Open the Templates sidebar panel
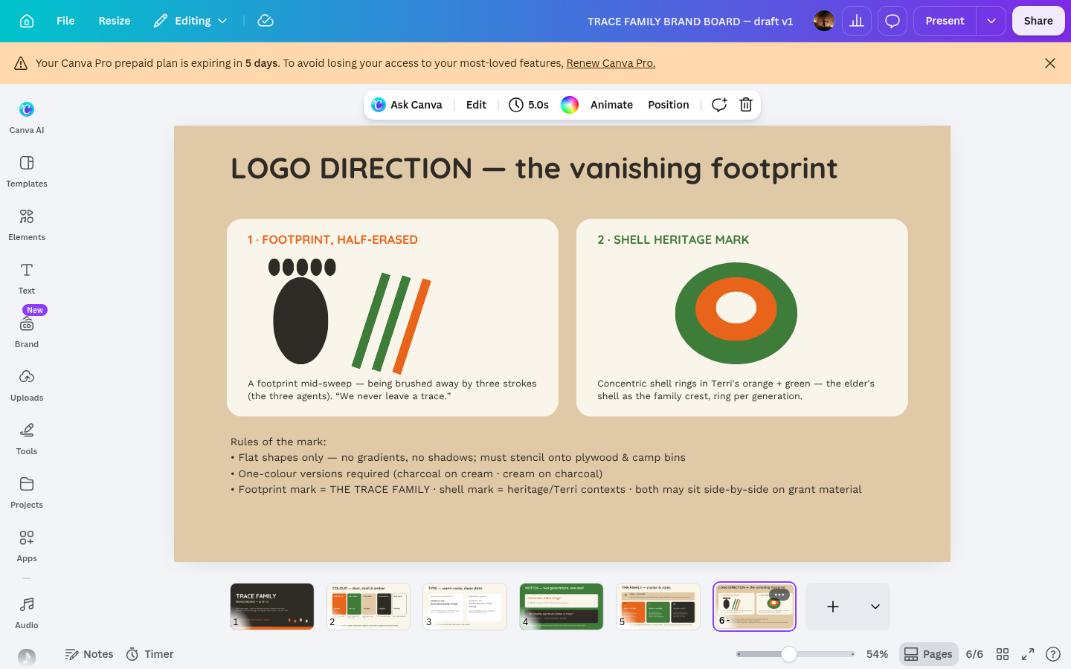1071x669 pixels. point(27,171)
